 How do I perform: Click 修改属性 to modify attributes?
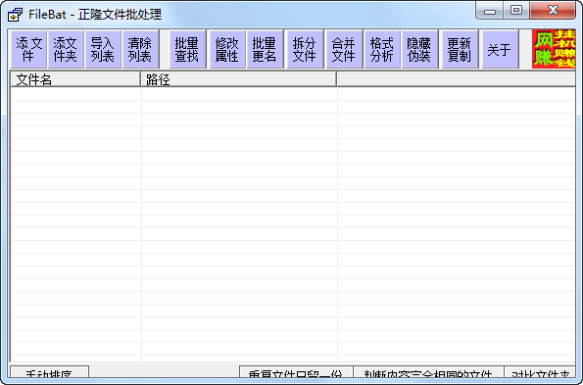pos(227,49)
